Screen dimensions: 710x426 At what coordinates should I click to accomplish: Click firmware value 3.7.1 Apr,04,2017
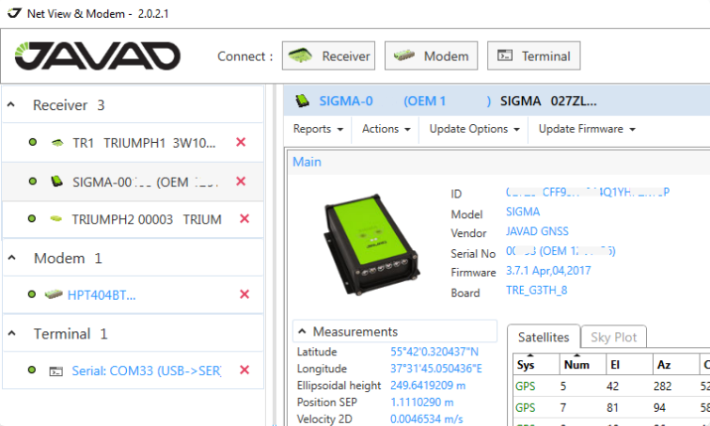click(x=548, y=271)
